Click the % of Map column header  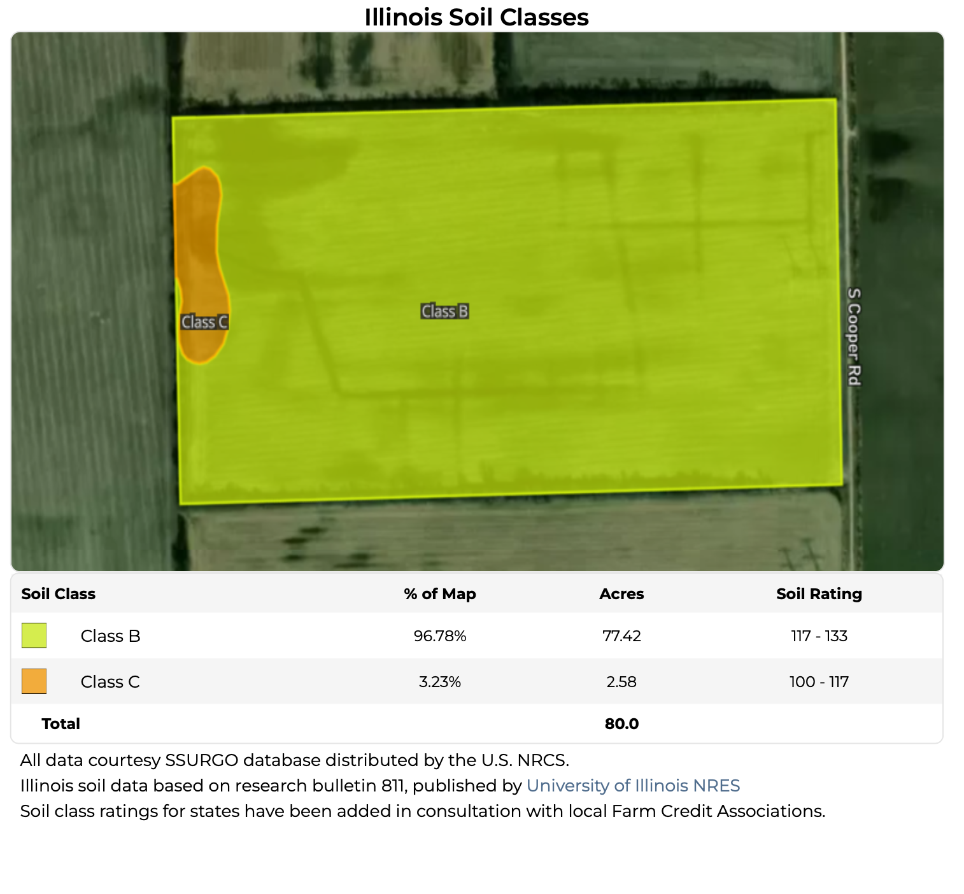440,593
